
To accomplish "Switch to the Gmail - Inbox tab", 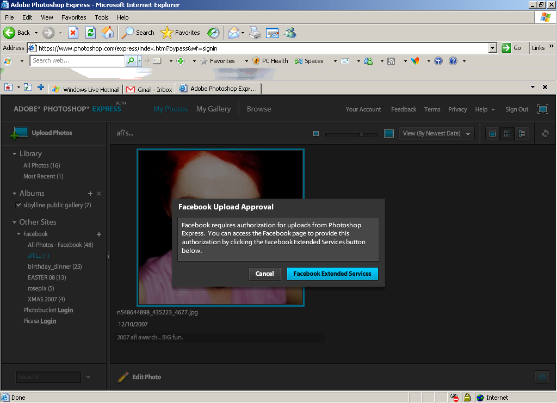I will pos(150,90).
